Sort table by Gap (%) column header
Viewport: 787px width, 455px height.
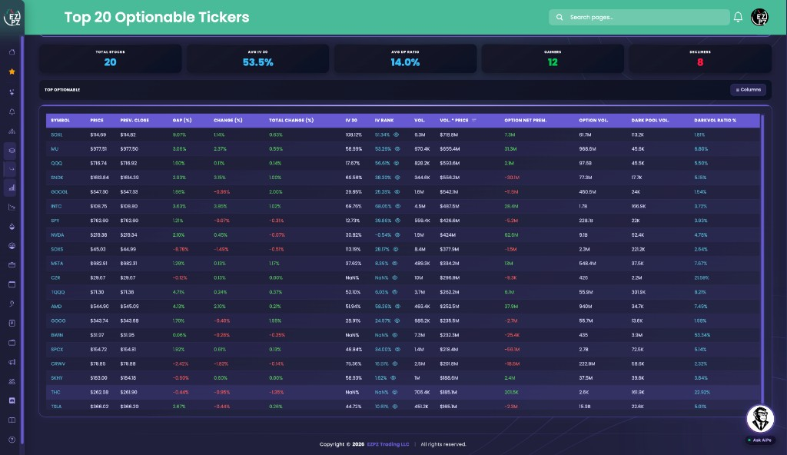pyautogui.click(x=182, y=121)
